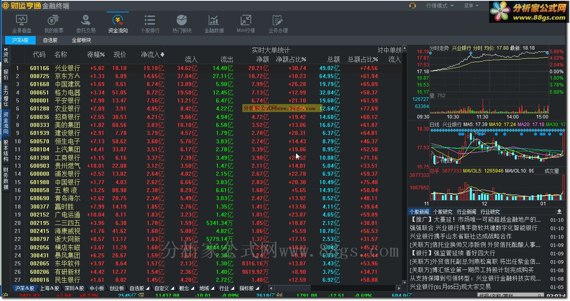
Task: Click the headset customer service icon
Action: pos(413,6)
